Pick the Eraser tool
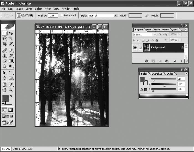Viewport: 194px width, 152px height. click(5, 61)
